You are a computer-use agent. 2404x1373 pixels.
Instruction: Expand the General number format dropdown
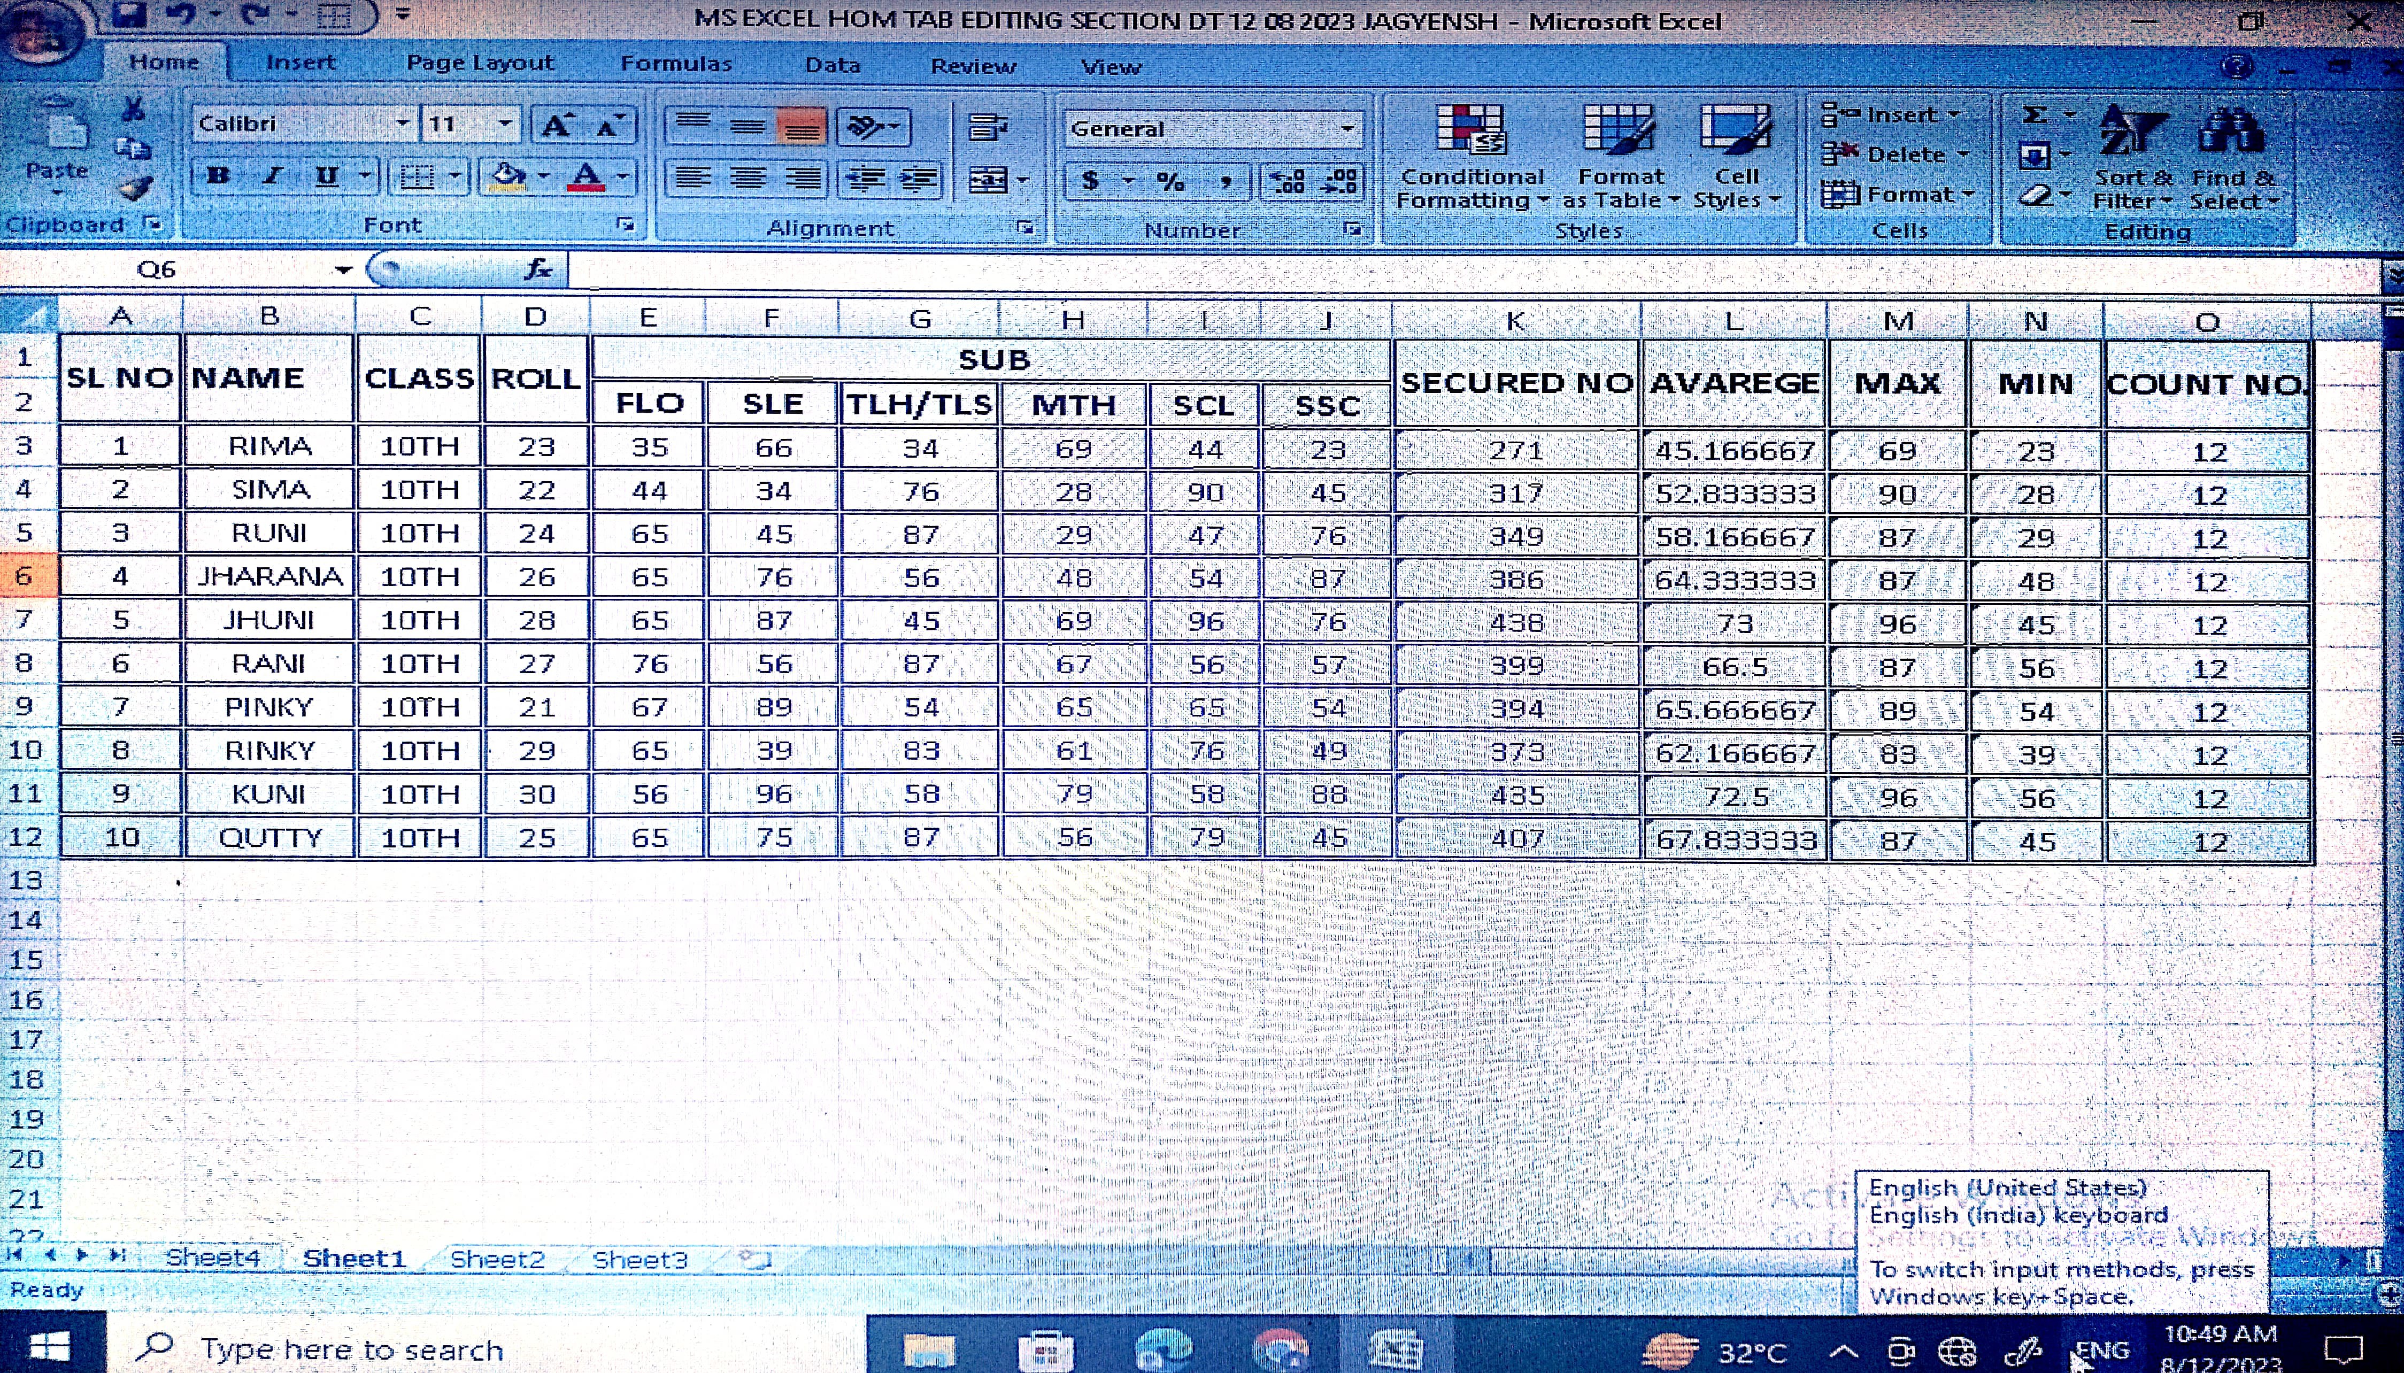coord(1347,129)
